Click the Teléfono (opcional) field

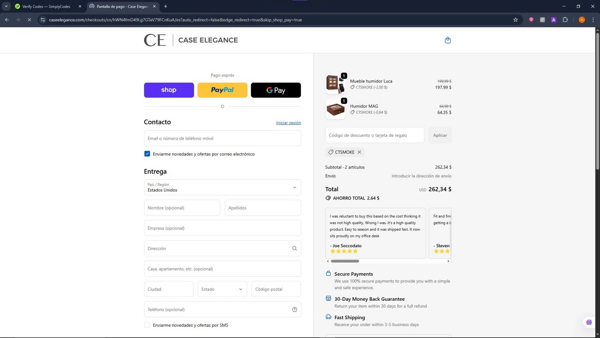tap(222, 310)
